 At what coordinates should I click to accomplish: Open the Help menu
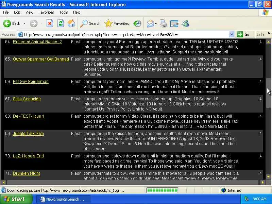pyautogui.click(x=77, y=12)
